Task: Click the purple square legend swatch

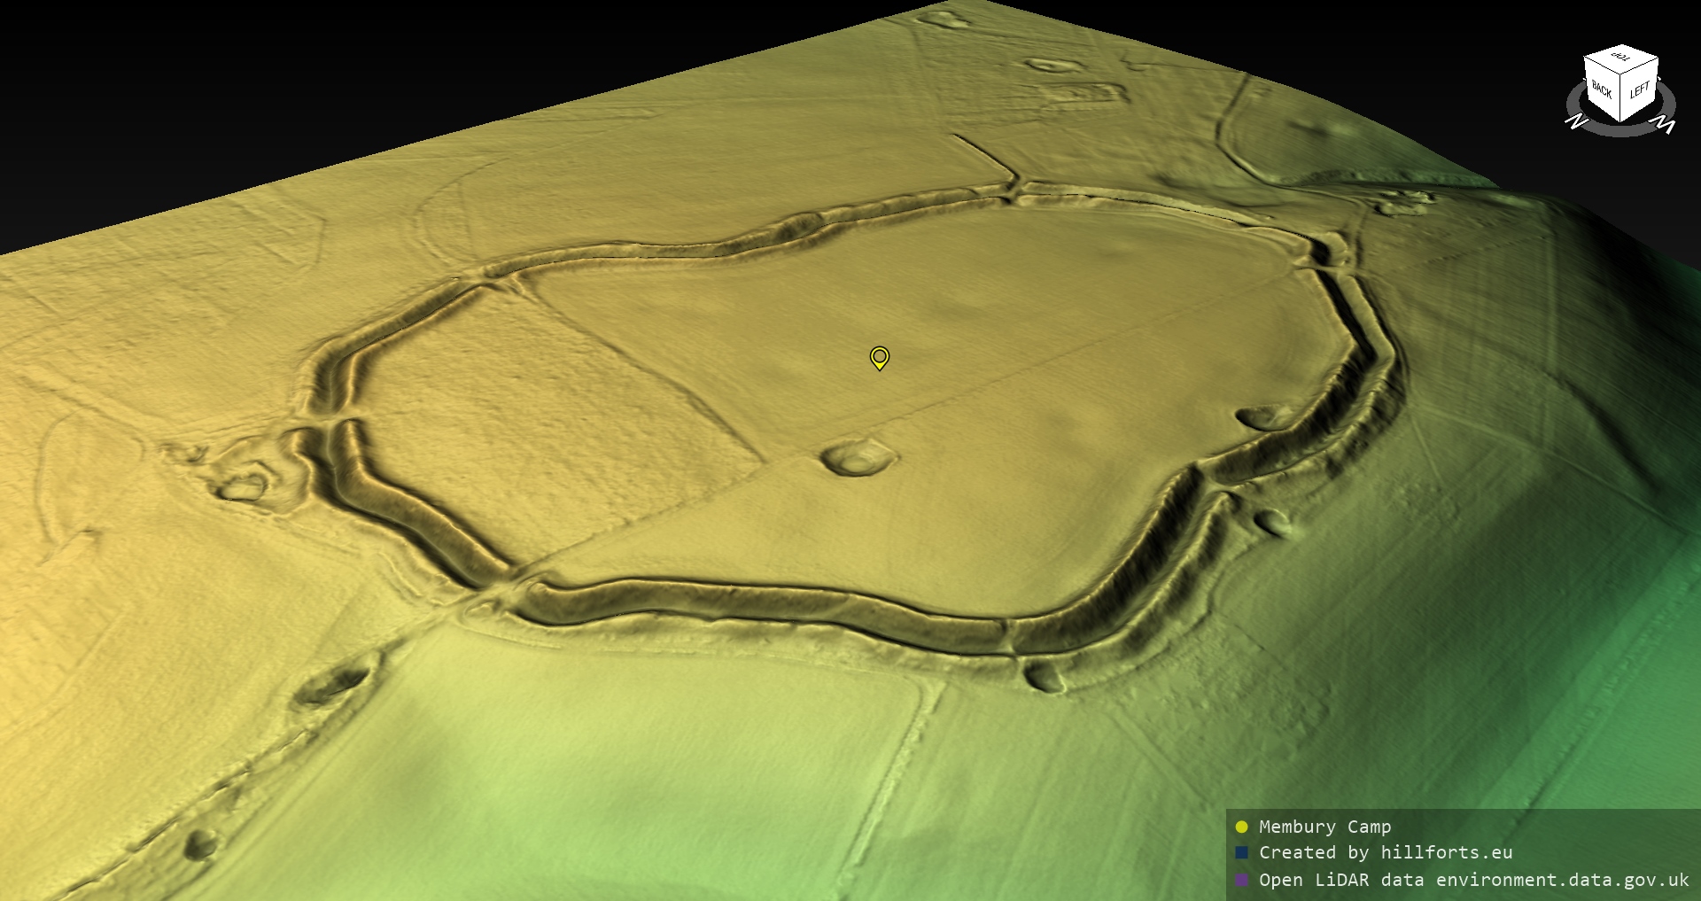Action: coord(1241,880)
